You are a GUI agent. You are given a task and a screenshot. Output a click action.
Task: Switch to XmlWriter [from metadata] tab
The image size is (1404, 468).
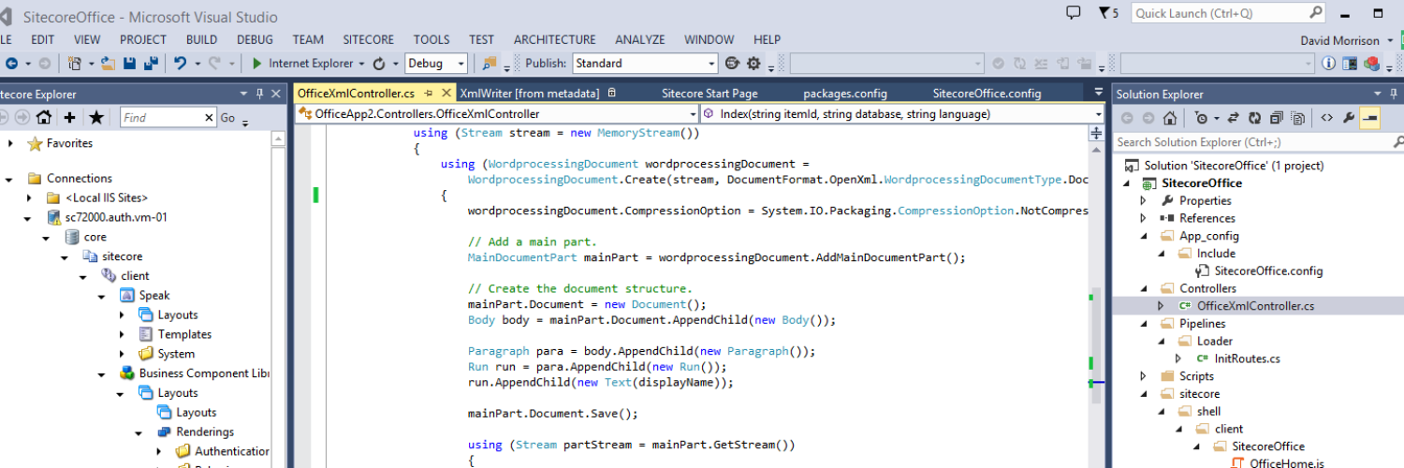(x=530, y=93)
